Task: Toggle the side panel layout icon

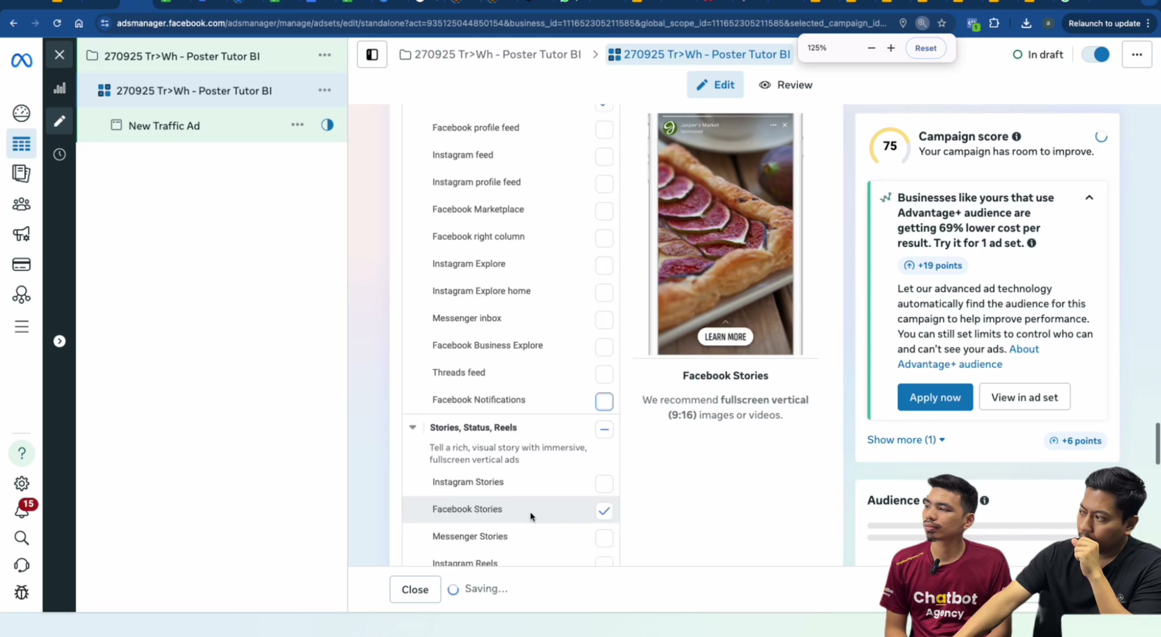Action: coord(372,55)
